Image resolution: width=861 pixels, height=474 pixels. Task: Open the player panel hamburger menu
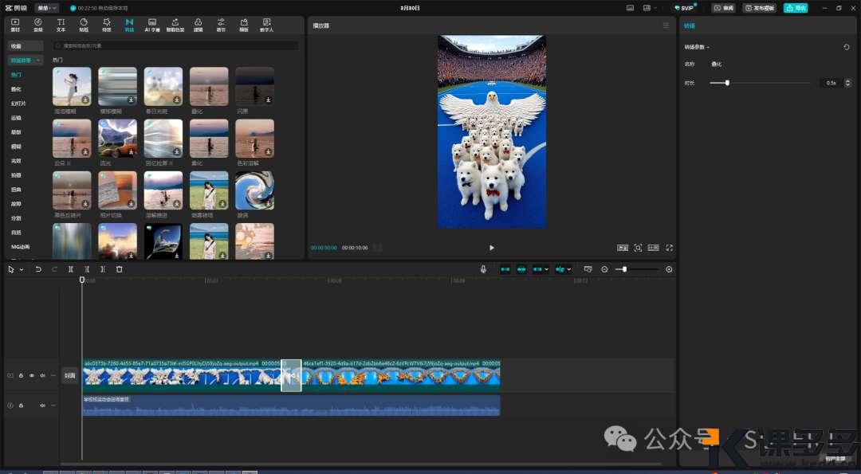coord(666,25)
